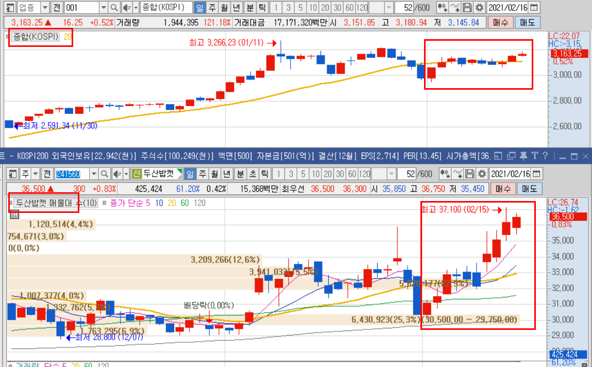Select weekly 주 period in KOSPI toolbar
Screen dimensions: 592x367
click(x=212, y=8)
